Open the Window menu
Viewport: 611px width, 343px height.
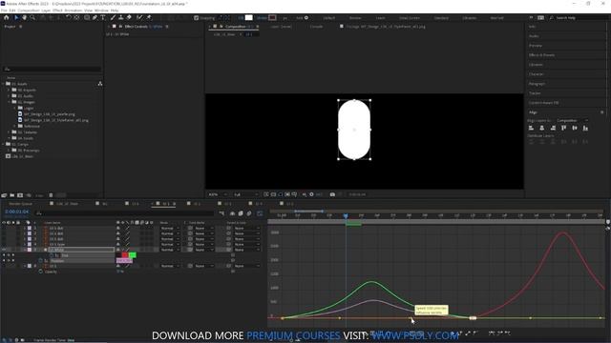[101, 10]
